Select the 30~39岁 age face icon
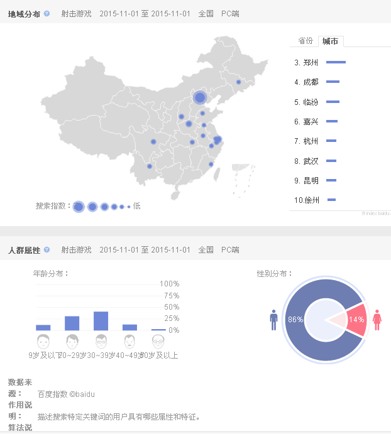This screenshot has width=391, height=434. tap(101, 342)
